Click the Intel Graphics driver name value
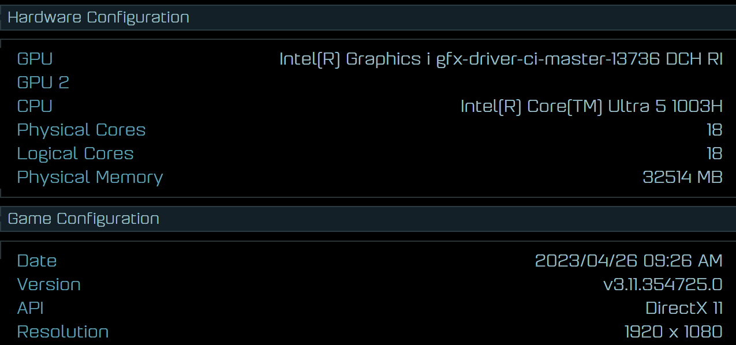The width and height of the screenshot is (736, 345). tap(500, 59)
